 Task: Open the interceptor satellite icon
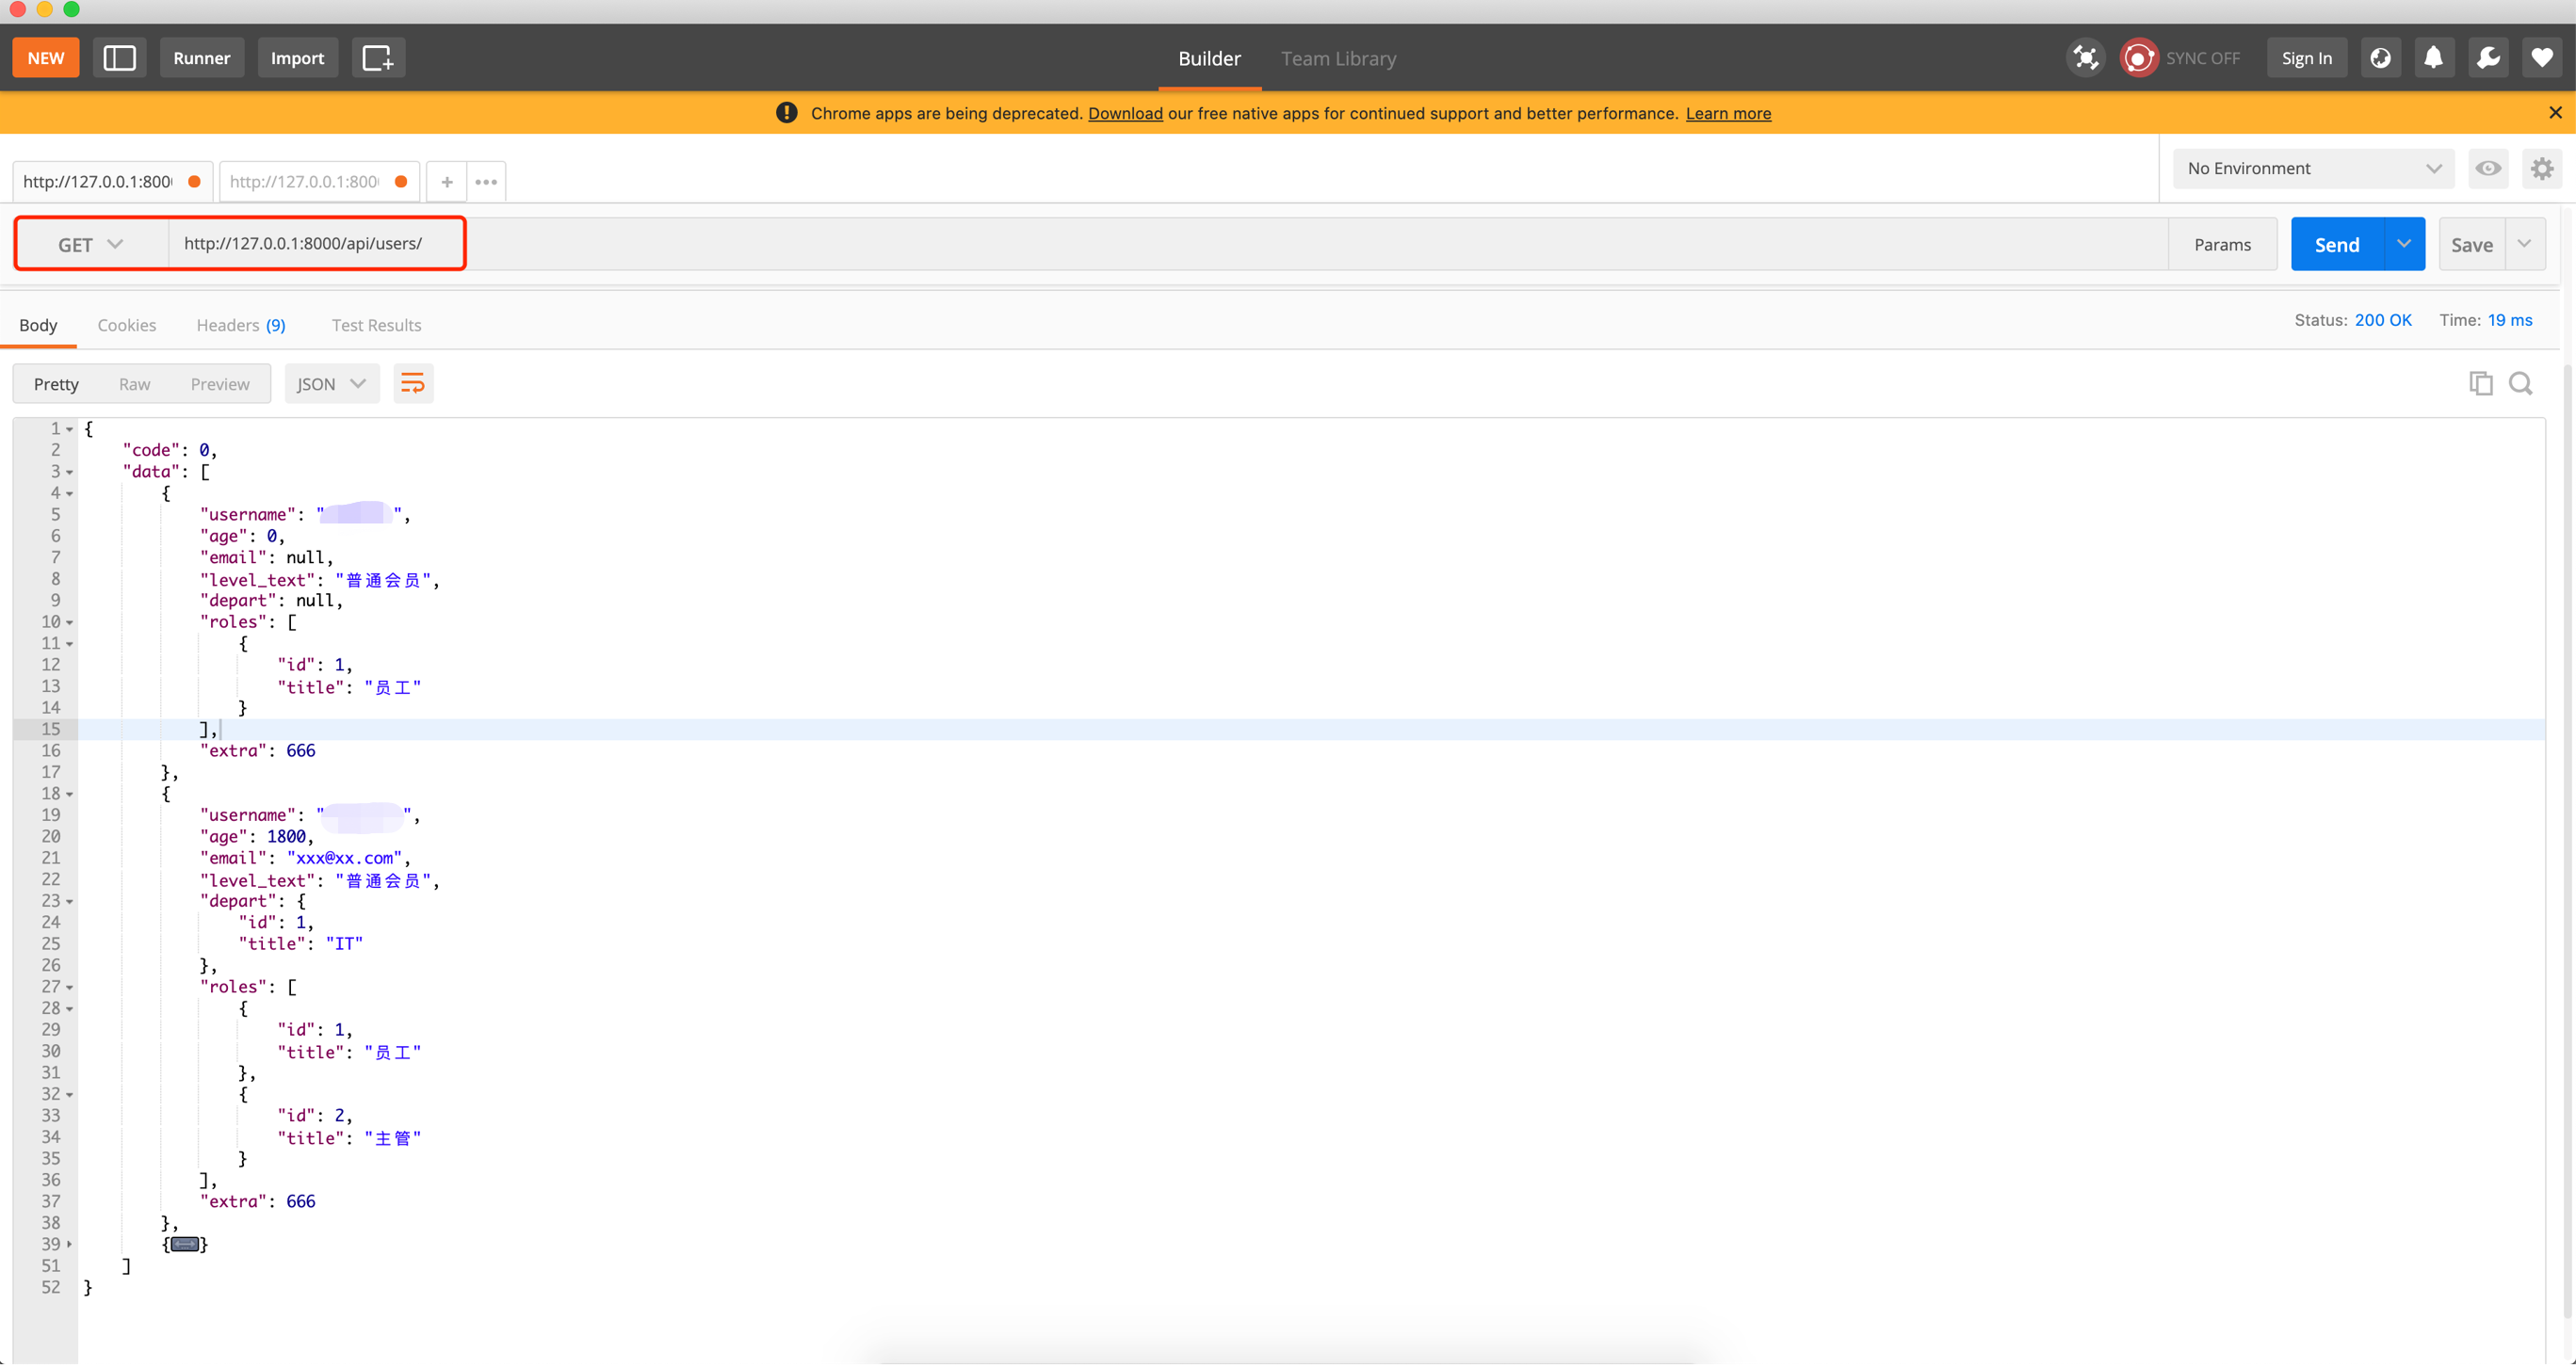(2085, 58)
